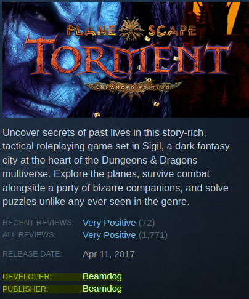Click the word PLANE in the logo
249x299 pixels.
pyautogui.click(x=91, y=31)
